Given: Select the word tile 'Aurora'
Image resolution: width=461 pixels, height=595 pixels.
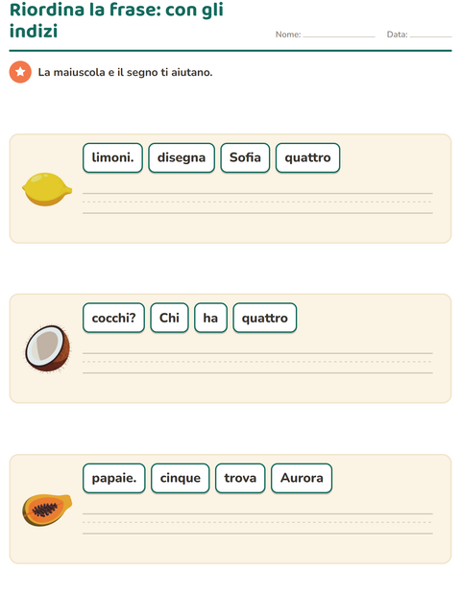Looking at the screenshot, I should point(302,478).
